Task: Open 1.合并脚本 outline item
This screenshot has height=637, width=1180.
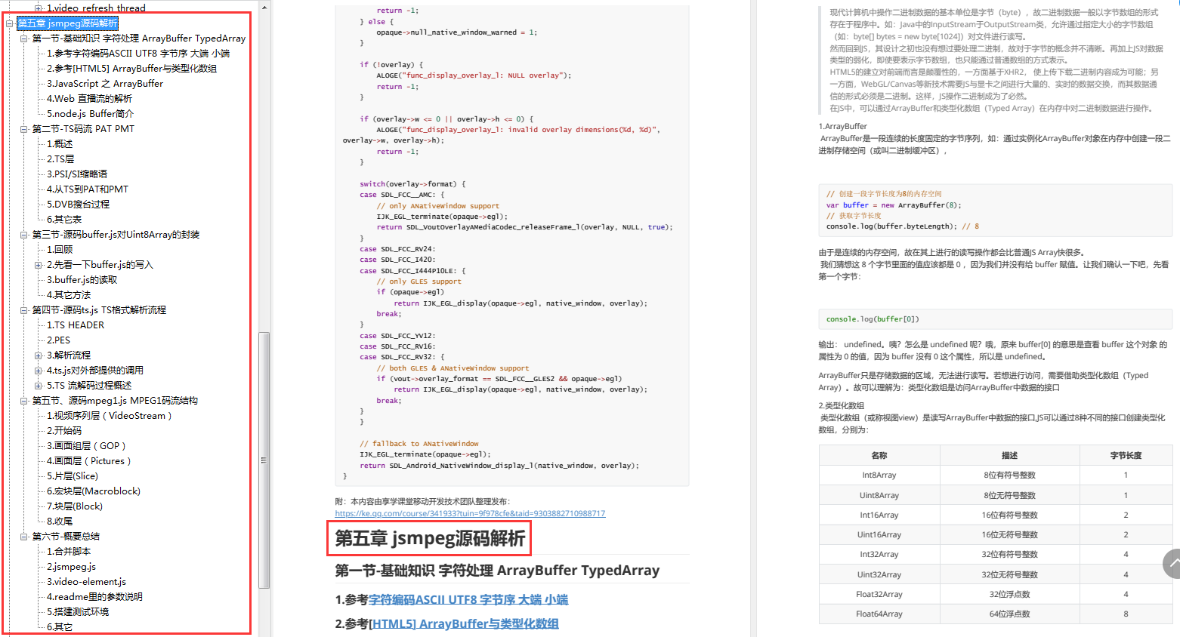Action: point(69,552)
